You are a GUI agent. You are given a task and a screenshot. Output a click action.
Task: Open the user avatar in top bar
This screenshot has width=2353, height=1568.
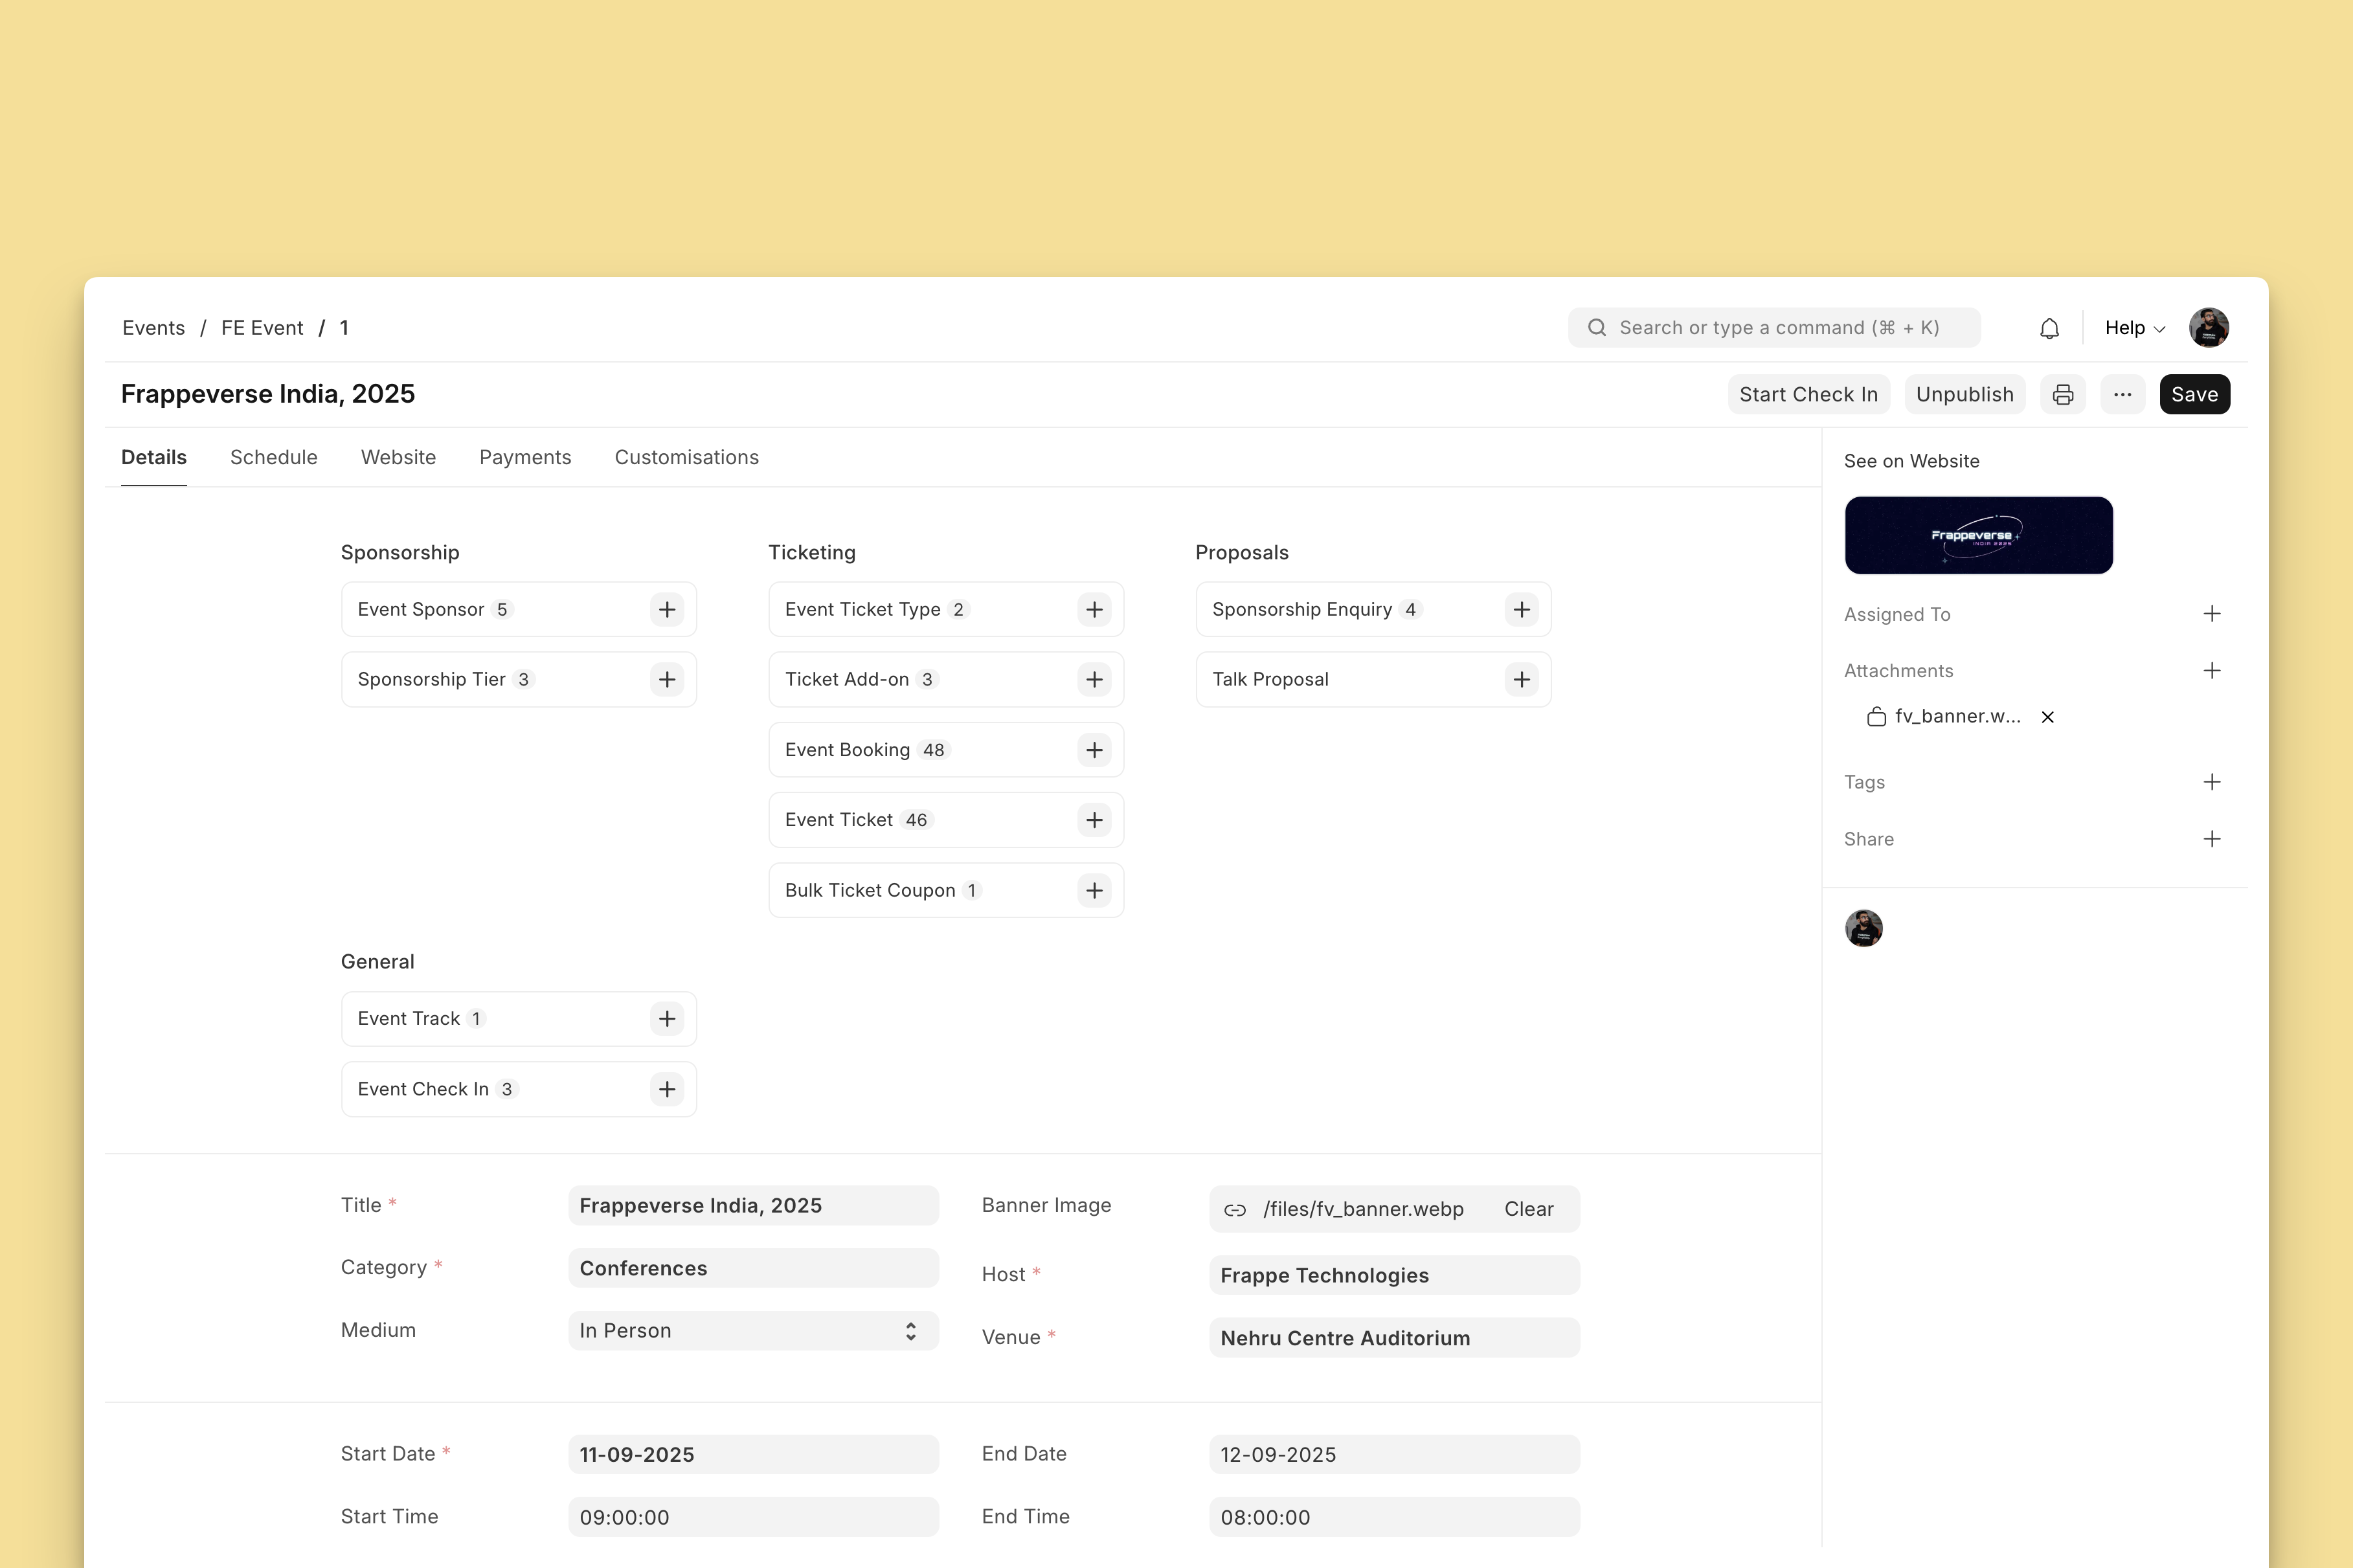coord(2208,328)
